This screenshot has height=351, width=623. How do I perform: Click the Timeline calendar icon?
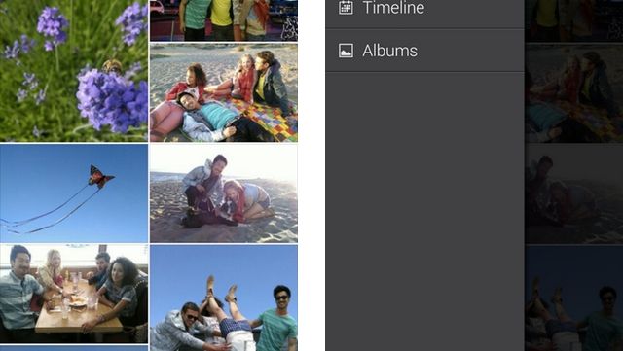point(346,7)
